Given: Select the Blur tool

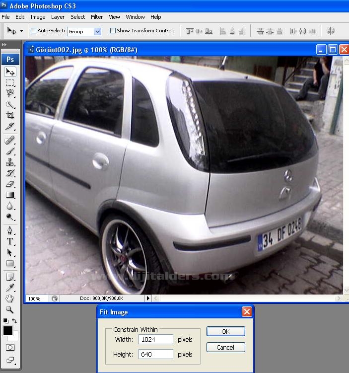Looking at the screenshot, I should pos(10,206).
